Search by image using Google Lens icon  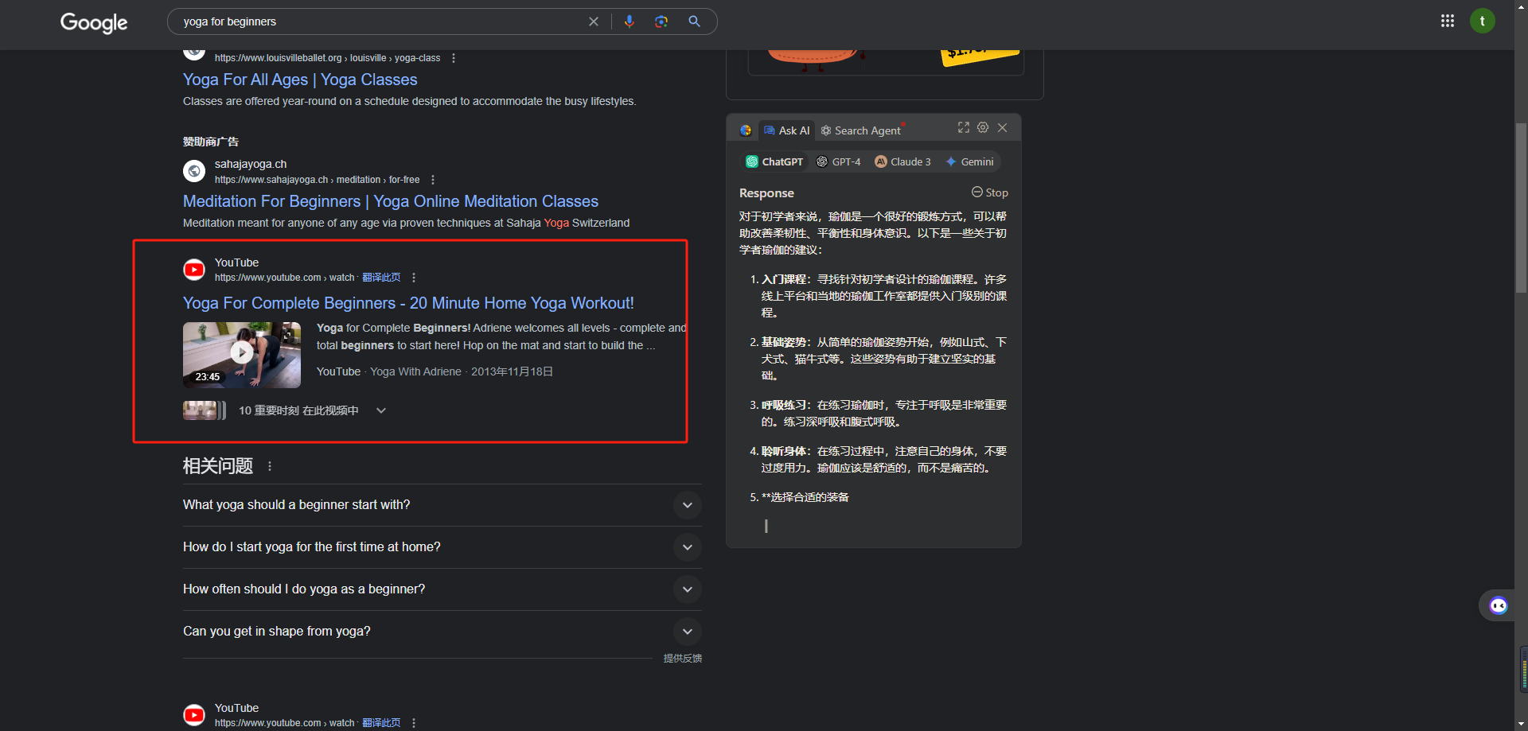click(x=661, y=21)
